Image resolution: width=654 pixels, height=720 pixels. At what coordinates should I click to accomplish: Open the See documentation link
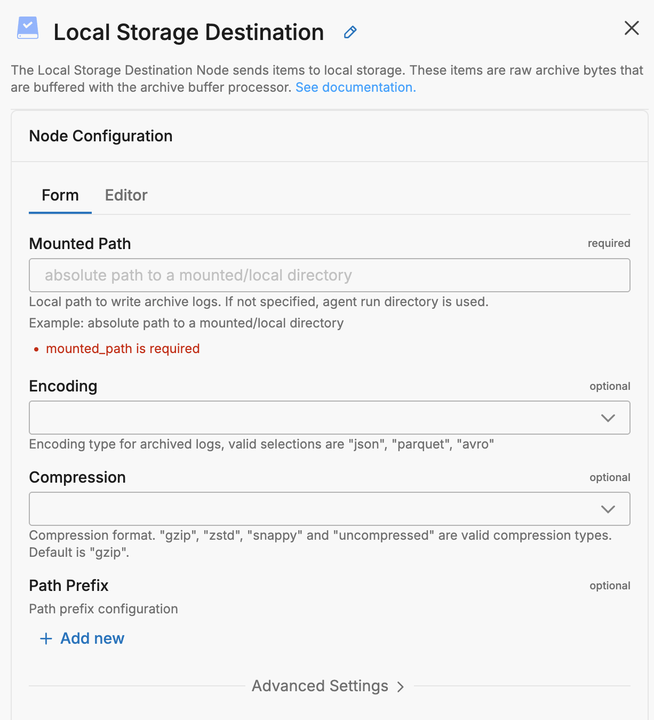(x=355, y=87)
